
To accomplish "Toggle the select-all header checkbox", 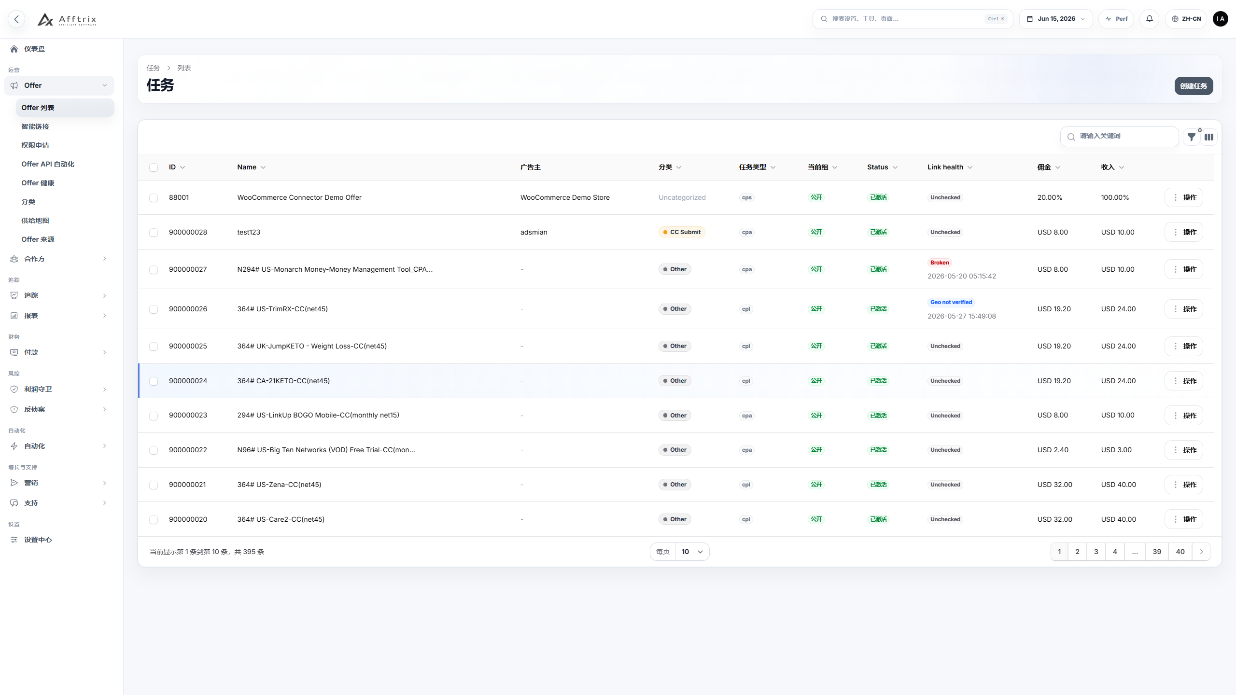I will [x=154, y=167].
